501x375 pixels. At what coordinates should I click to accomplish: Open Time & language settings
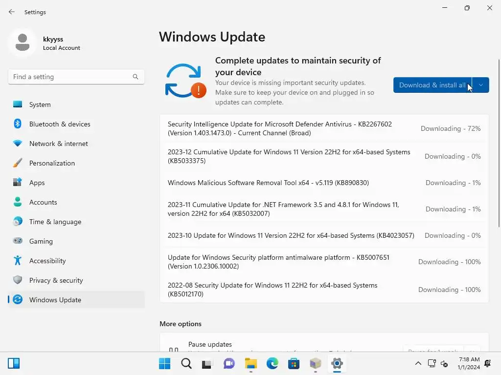[76, 222]
